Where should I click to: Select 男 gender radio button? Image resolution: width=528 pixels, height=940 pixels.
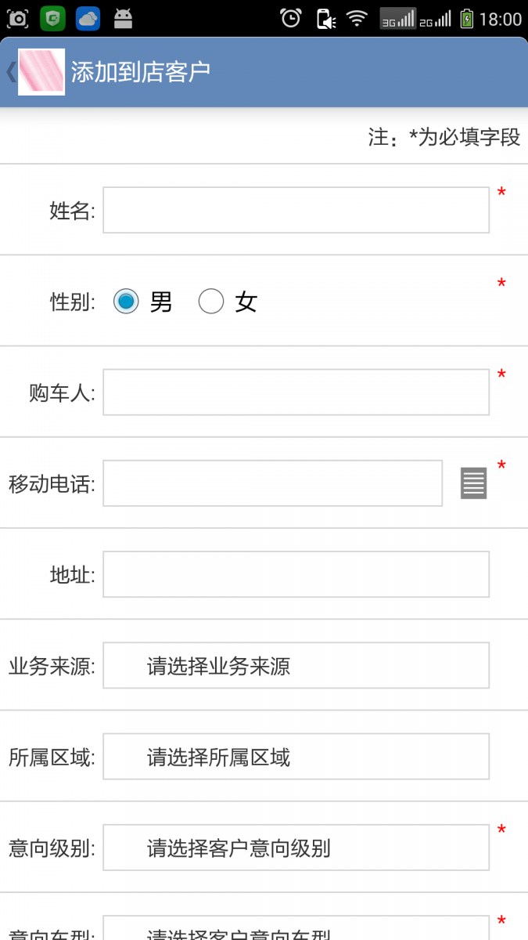(126, 301)
